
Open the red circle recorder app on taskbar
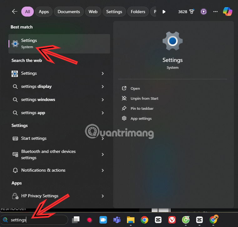point(89,220)
